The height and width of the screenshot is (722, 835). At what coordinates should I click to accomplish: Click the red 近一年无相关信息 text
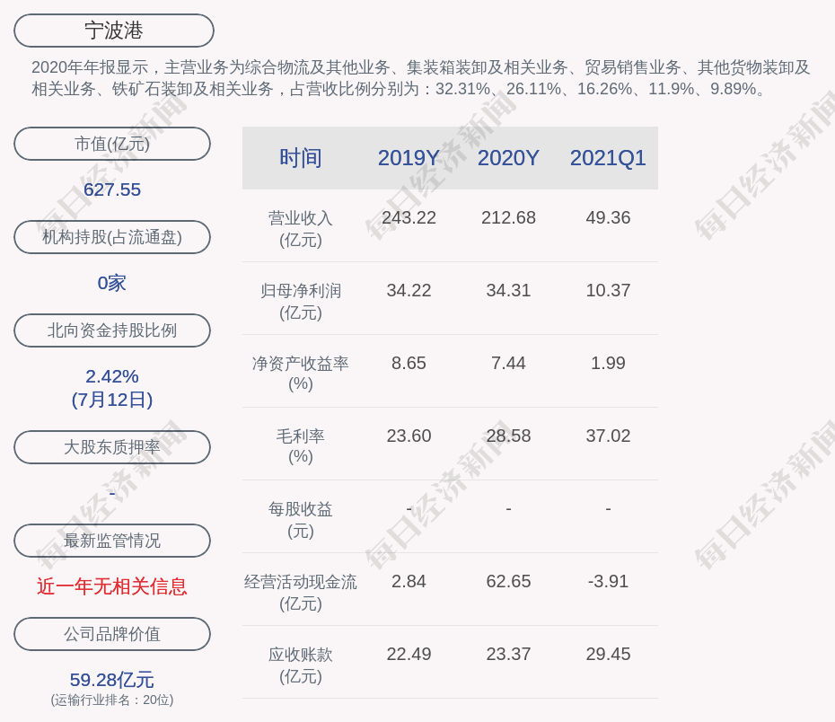(x=112, y=586)
